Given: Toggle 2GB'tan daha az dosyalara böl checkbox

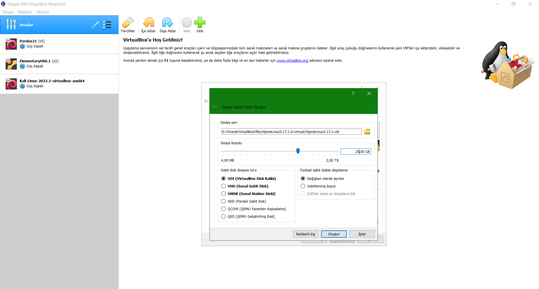Looking at the screenshot, I should [x=303, y=194].
